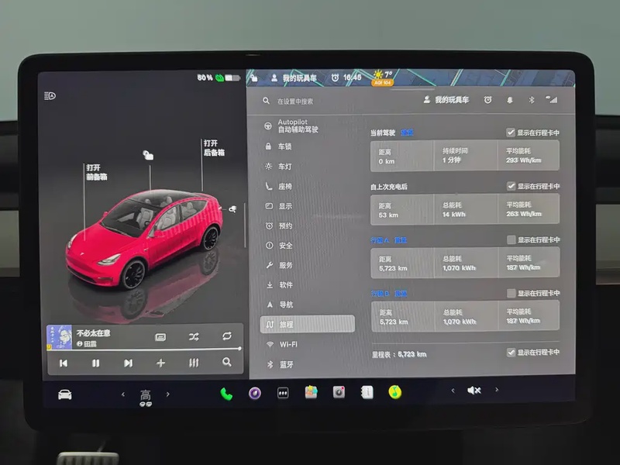Toggle shuffle mode in music player

click(194, 336)
